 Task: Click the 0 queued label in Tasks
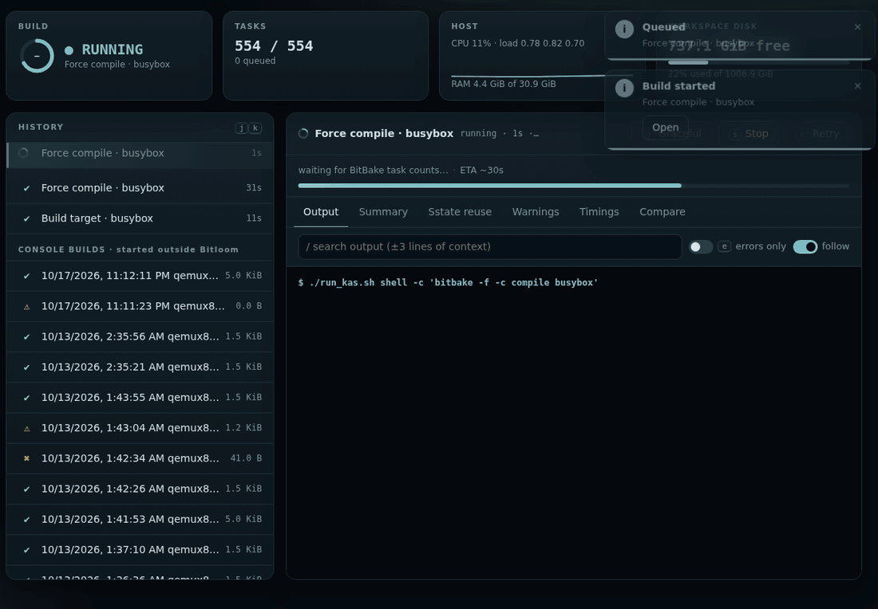pyautogui.click(x=255, y=61)
